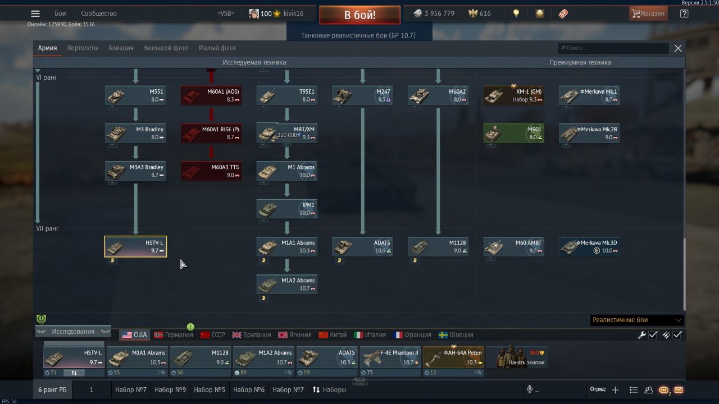
Task: Toggle the auto-refill ammo checkbox
Action: [x=677, y=335]
